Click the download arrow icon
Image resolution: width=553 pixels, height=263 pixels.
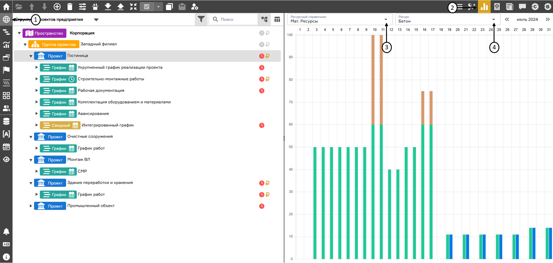108,6
